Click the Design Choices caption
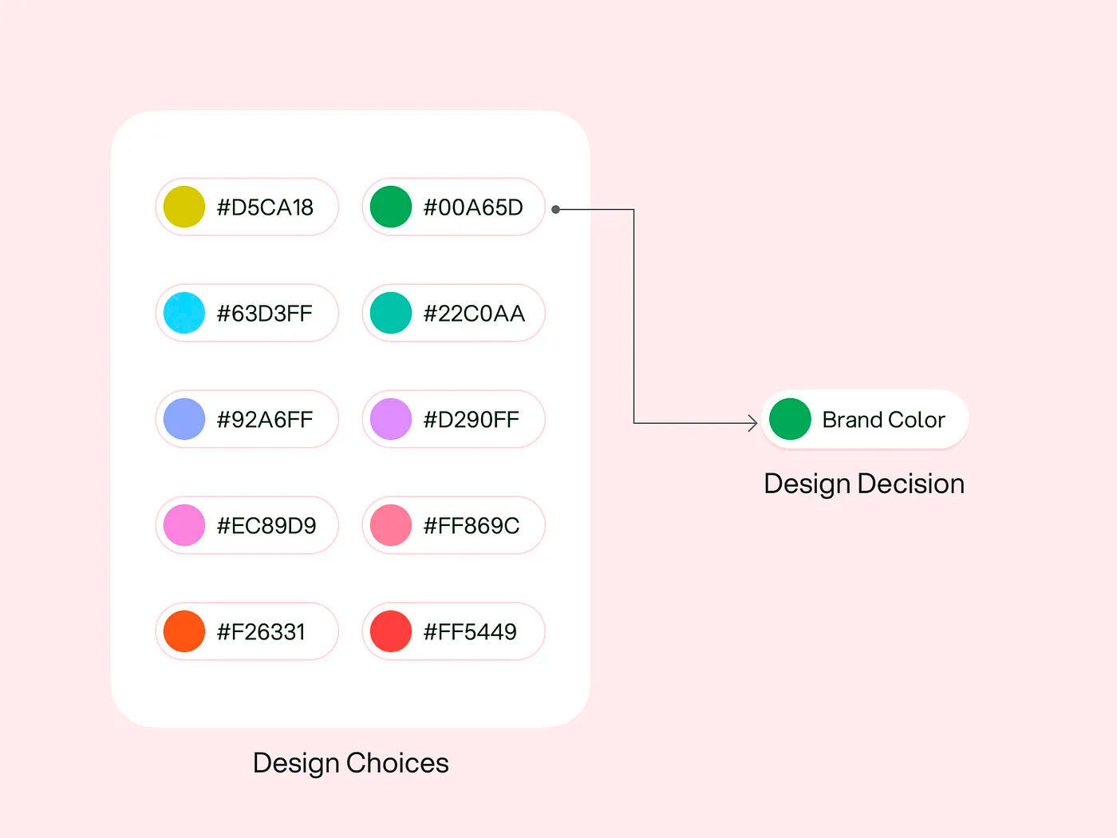Screen dimensions: 1117x838 [350, 763]
